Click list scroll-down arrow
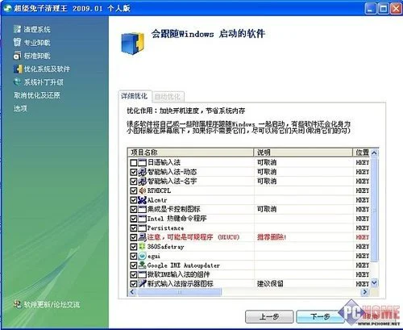The width and height of the screenshot is (403, 330). [x=374, y=283]
